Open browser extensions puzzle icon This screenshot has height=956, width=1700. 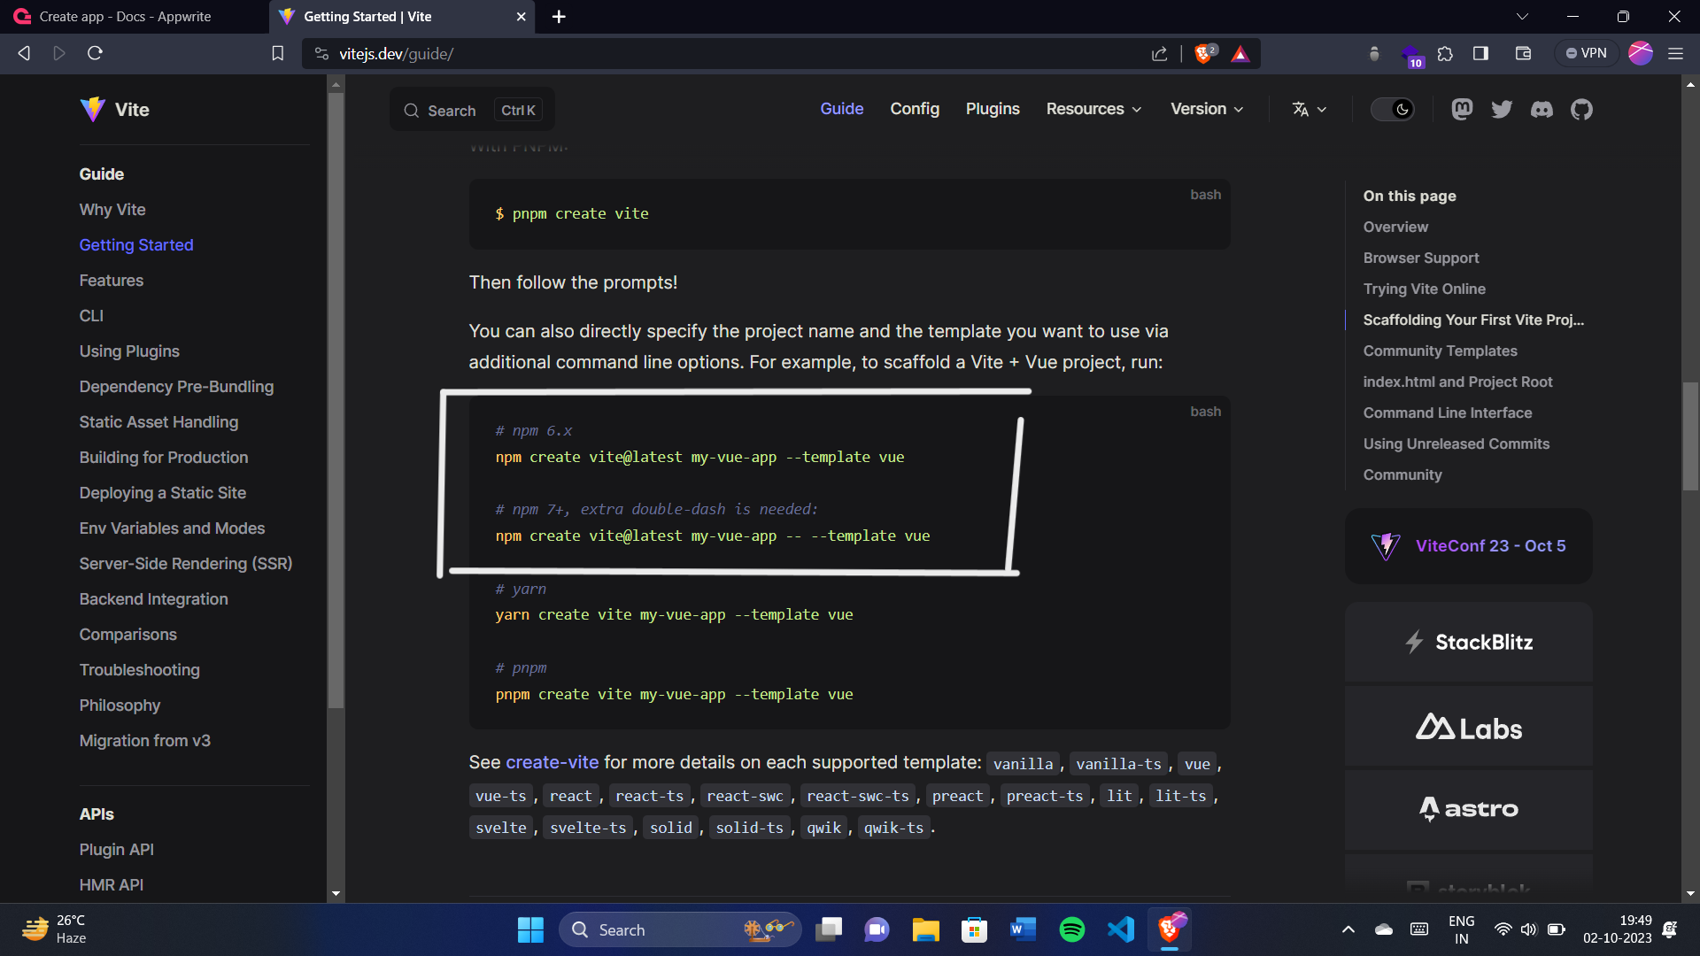pos(1445,54)
